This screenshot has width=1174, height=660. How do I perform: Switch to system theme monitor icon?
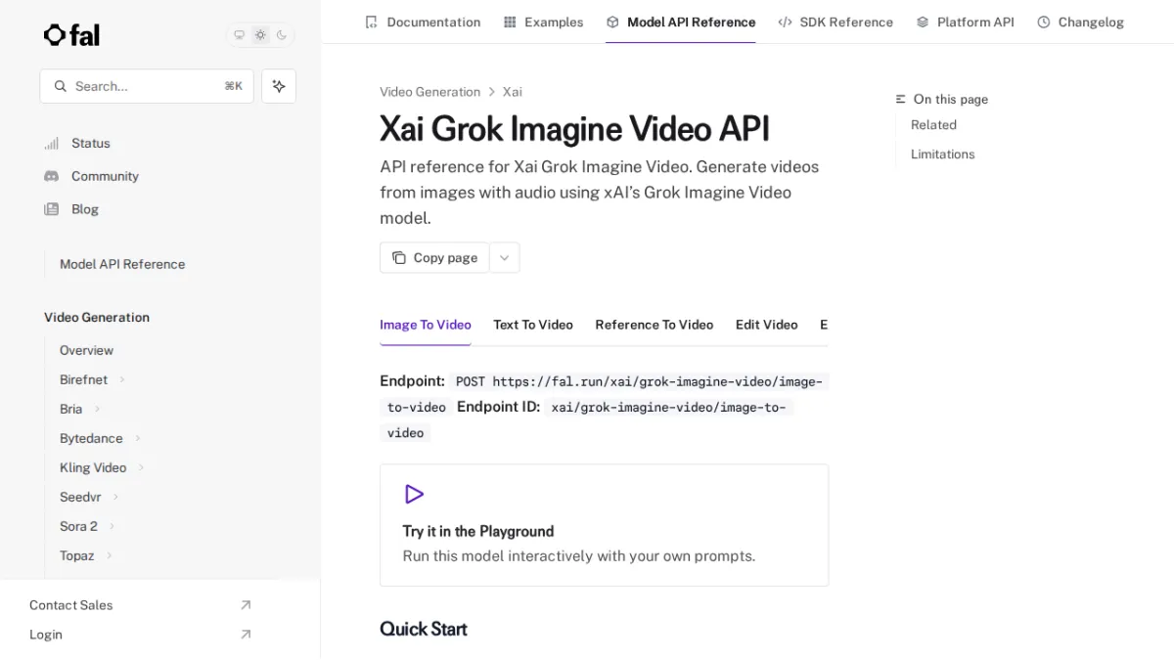click(239, 35)
